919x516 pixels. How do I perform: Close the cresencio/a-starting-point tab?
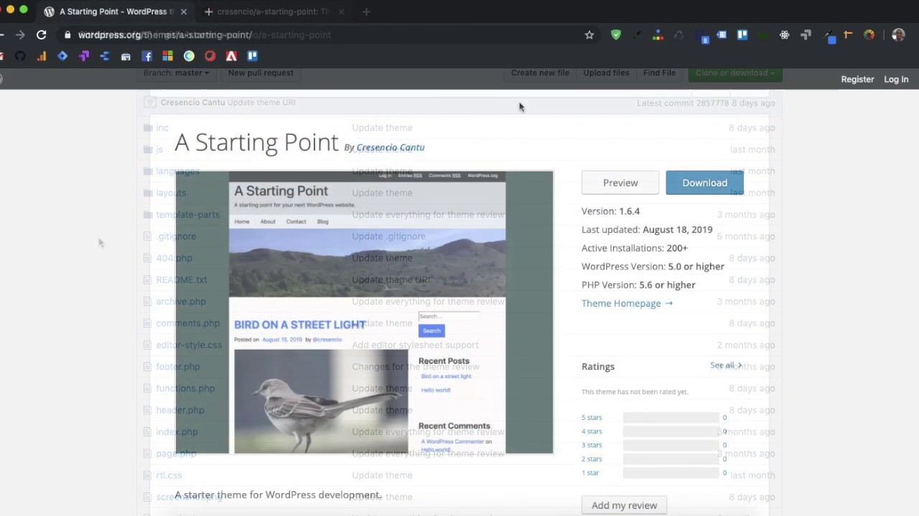tap(341, 11)
